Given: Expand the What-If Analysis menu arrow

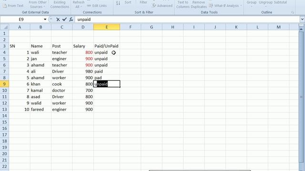Looking at the screenshot, I should click(x=241, y=6).
